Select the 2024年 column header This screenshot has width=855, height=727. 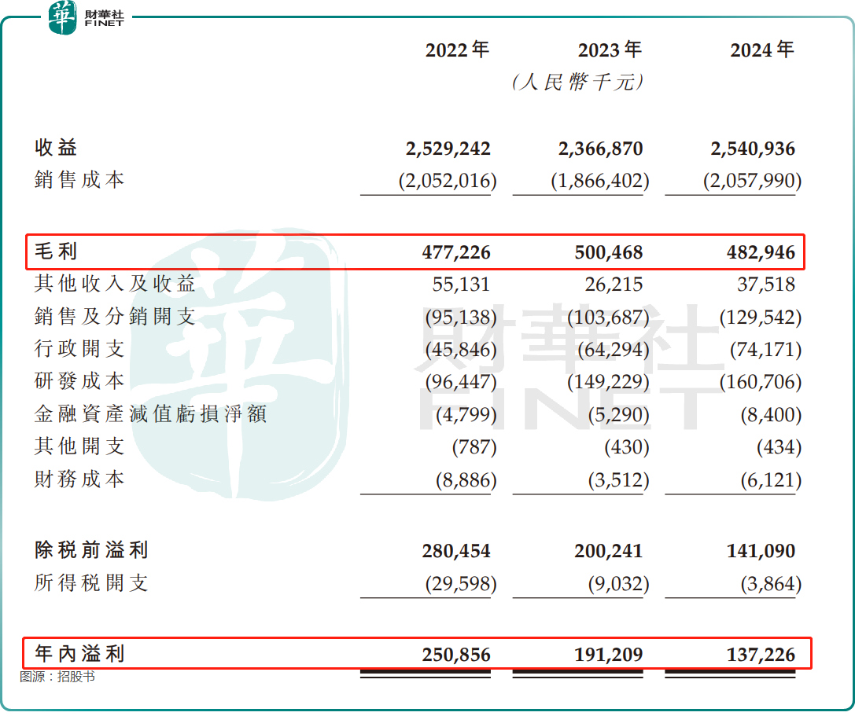pos(761,50)
